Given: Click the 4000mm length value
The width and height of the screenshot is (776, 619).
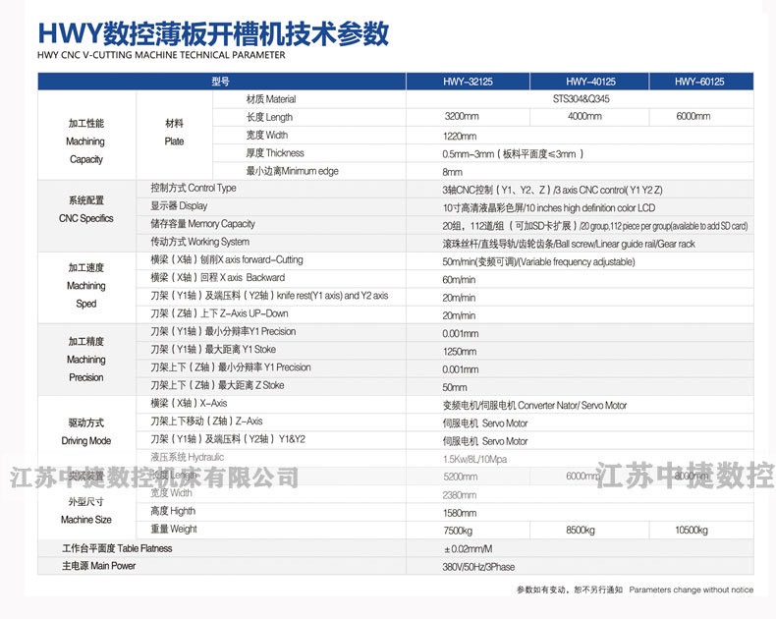Looking at the screenshot, I should [x=584, y=116].
